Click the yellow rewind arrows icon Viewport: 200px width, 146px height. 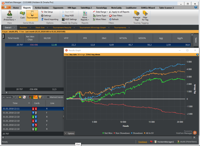coord(20,97)
